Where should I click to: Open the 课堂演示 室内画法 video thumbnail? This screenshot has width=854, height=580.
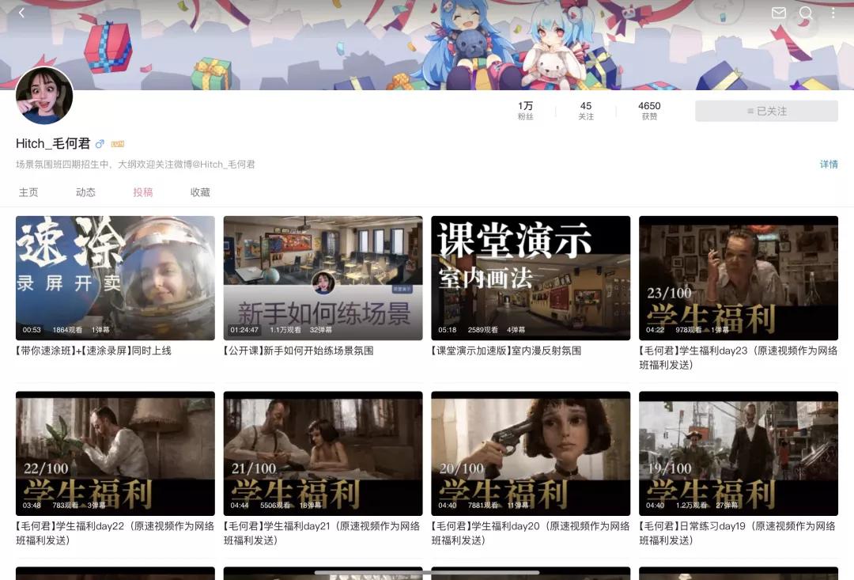pyautogui.click(x=531, y=278)
